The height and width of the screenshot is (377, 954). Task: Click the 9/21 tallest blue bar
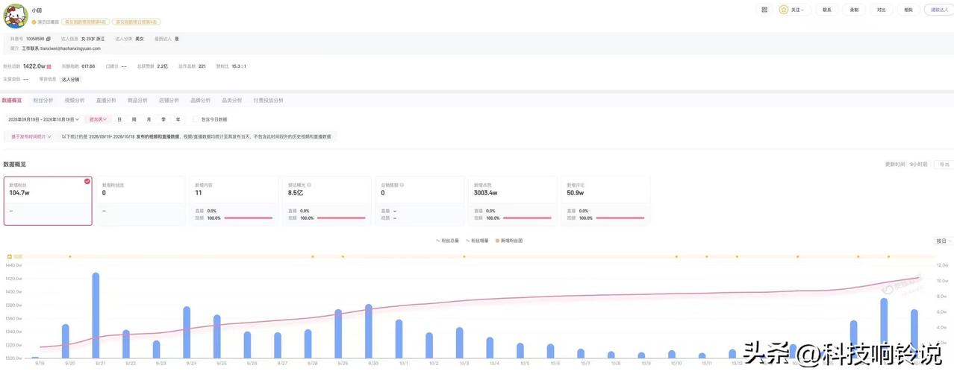(x=96, y=315)
